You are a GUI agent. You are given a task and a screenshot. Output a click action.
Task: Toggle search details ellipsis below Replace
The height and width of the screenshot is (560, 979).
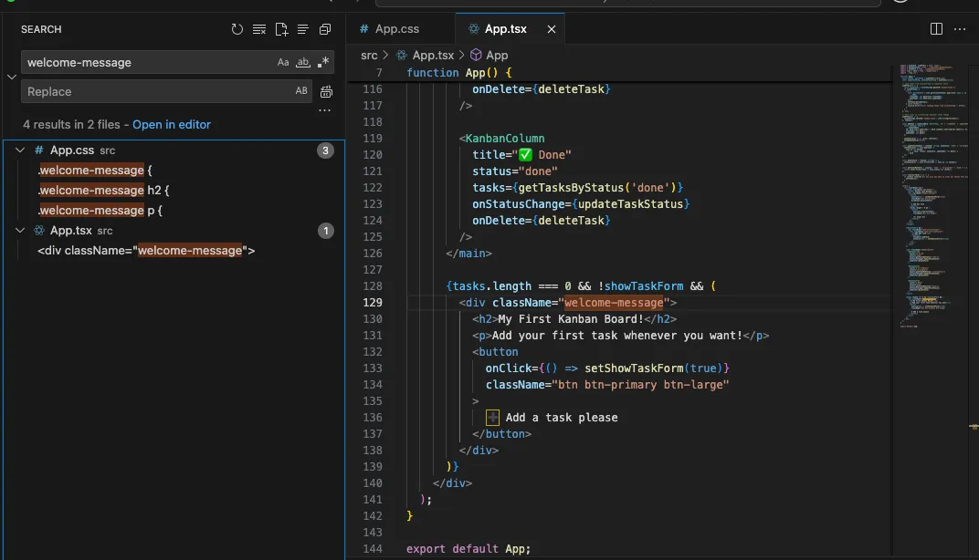coord(325,111)
